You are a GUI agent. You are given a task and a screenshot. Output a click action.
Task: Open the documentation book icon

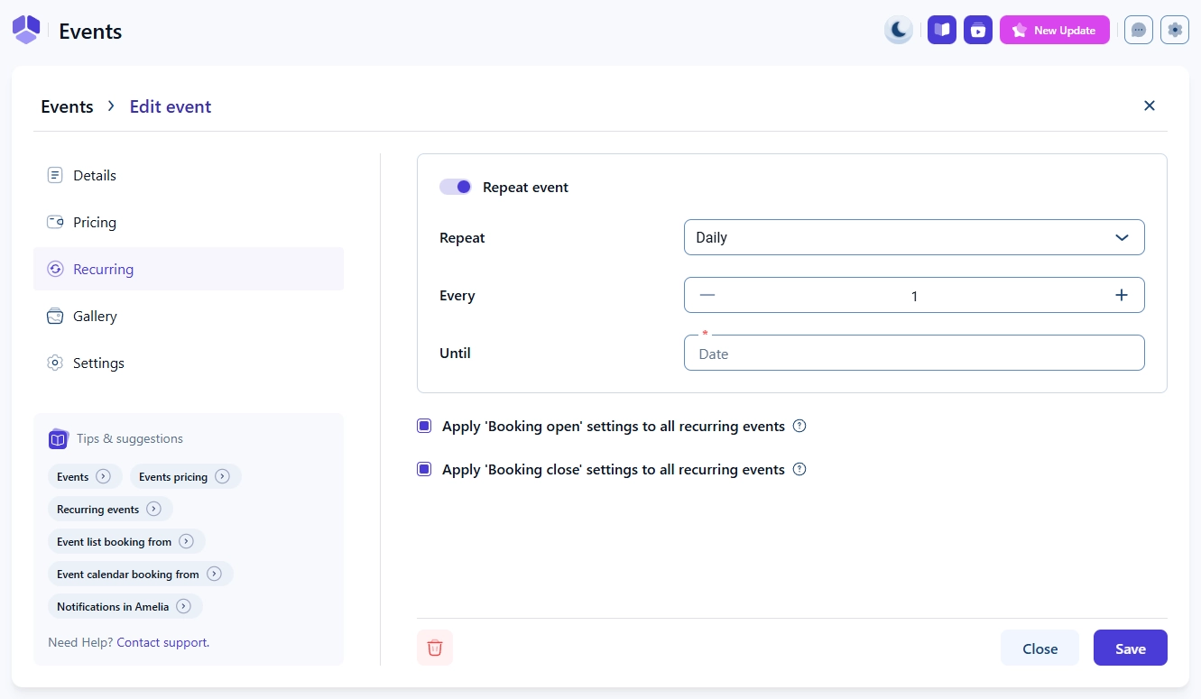(x=942, y=30)
